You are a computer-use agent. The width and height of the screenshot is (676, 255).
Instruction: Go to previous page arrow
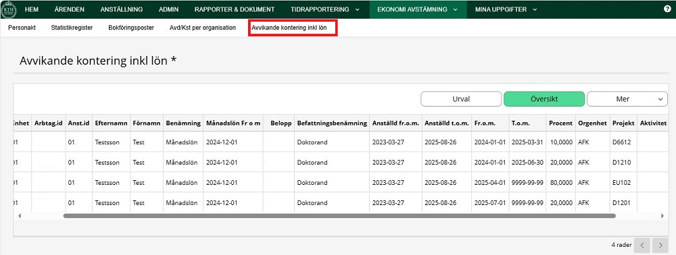642,245
